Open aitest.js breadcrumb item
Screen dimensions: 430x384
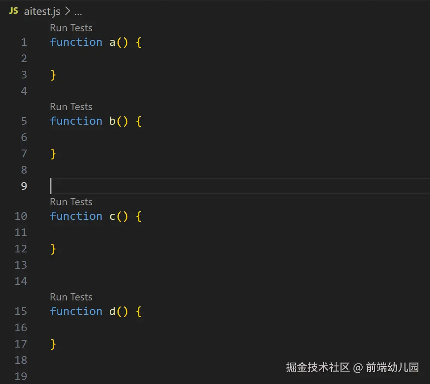pos(42,12)
